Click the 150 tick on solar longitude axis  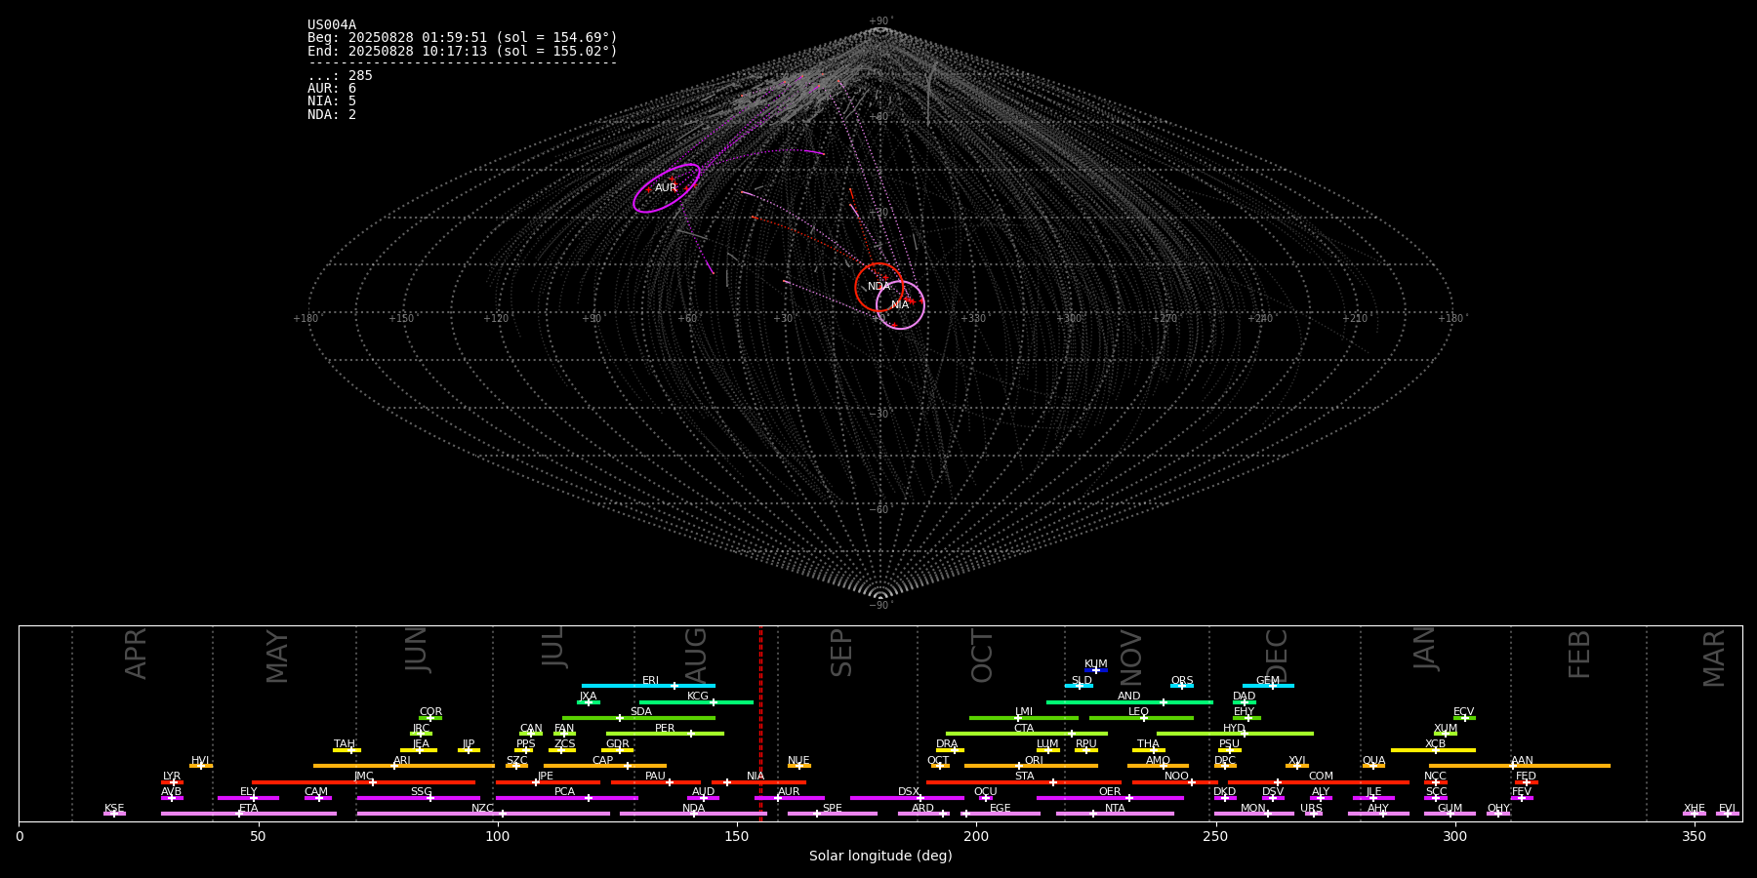coord(737,837)
